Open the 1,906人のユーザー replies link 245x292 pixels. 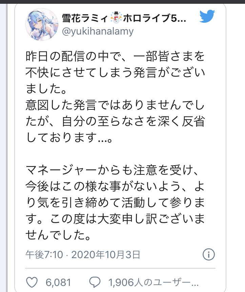(x=154, y=282)
